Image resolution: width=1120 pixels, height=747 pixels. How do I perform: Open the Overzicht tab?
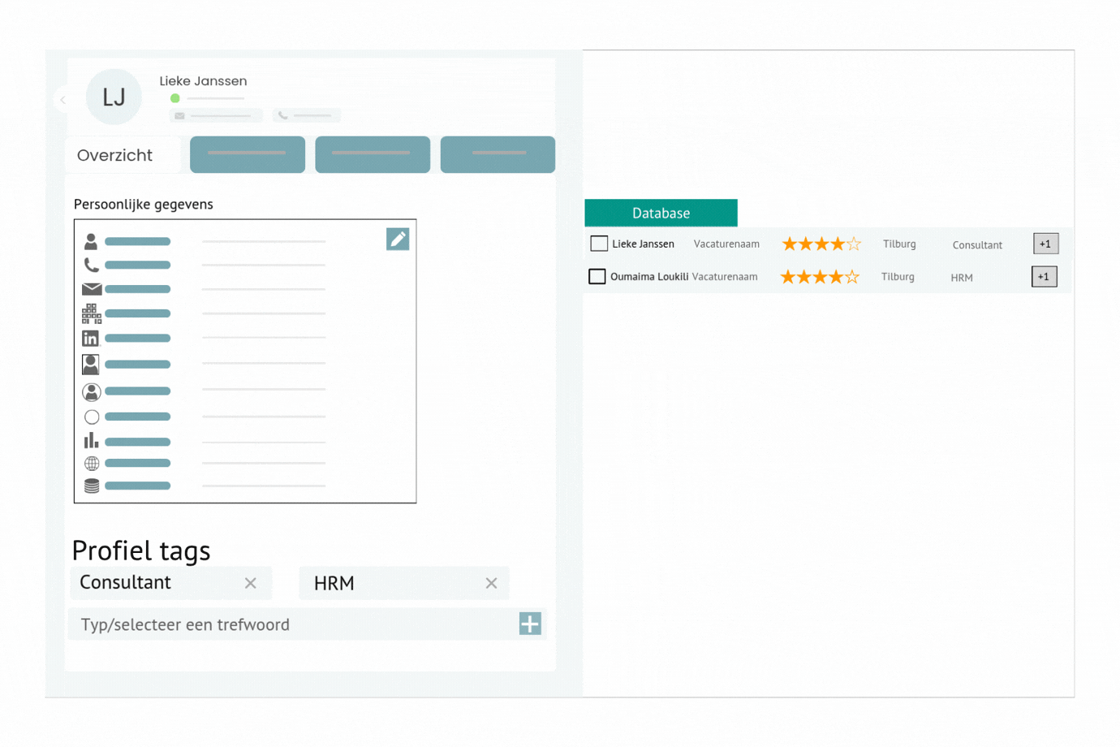click(x=115, y=155)
